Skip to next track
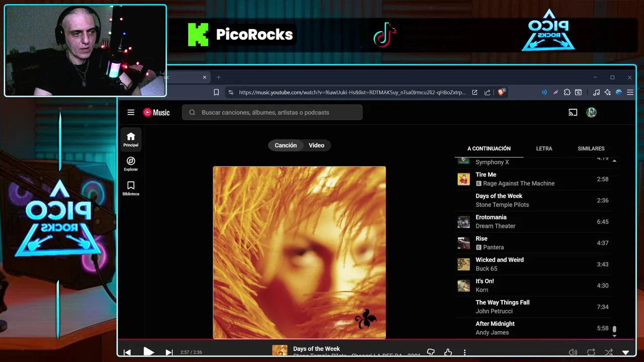Screen dimensions: 644x362 [169, 352]
